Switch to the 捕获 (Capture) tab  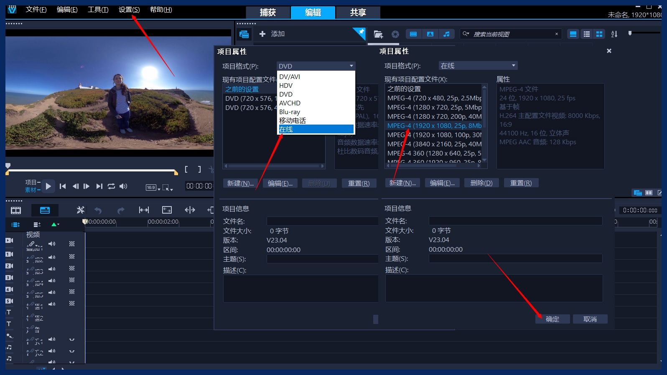[x=268, y=13]
